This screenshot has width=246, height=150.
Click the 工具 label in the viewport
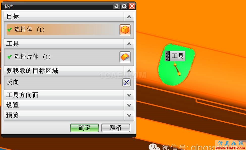(178, 56)
